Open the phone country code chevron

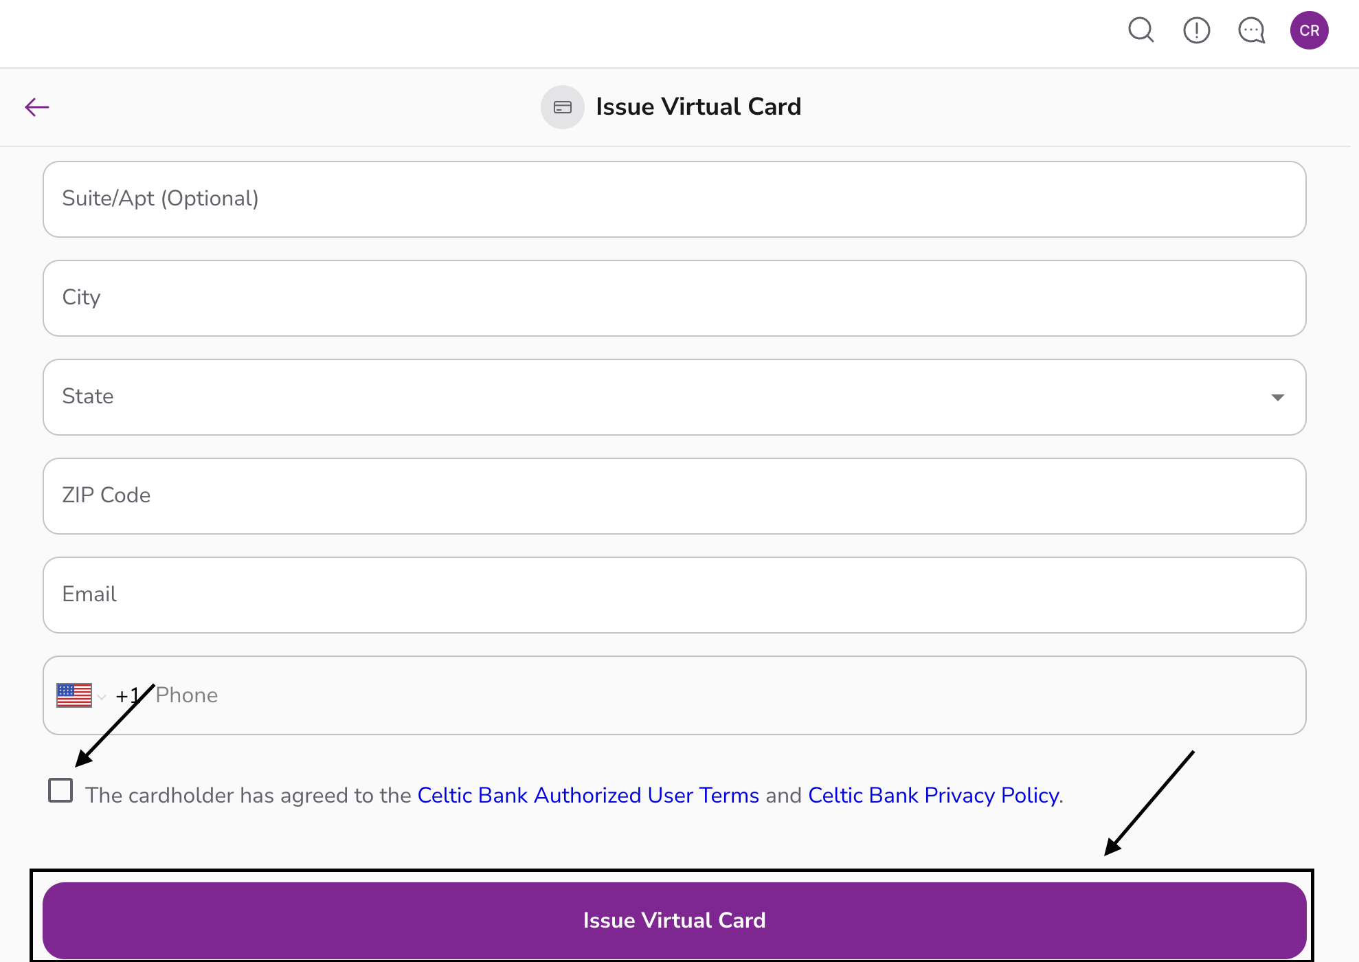point(102,697)
